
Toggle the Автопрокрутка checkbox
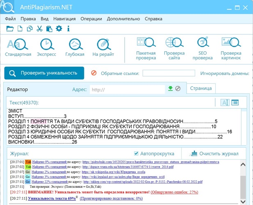coord(136,153)
